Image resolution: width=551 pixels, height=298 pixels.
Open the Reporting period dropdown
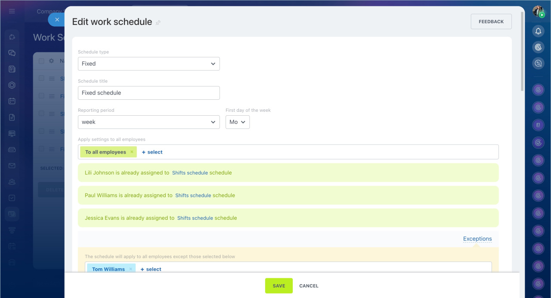point(149,122)
